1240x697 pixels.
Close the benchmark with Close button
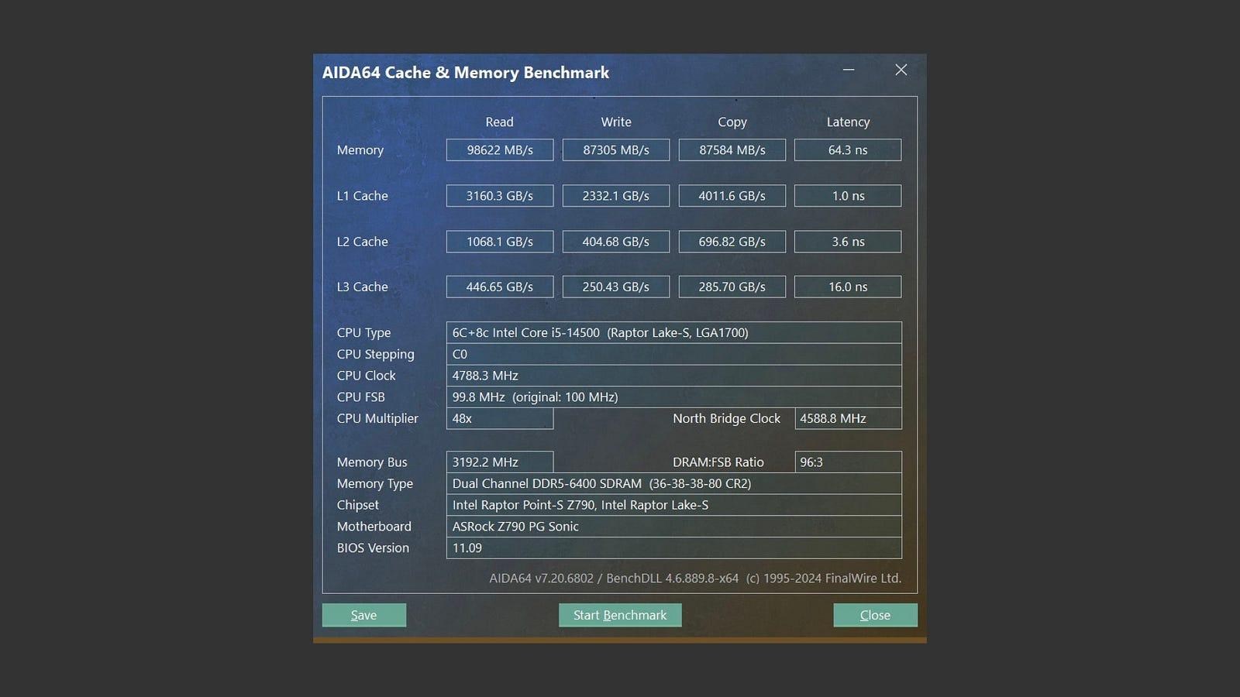coord(875,615)
